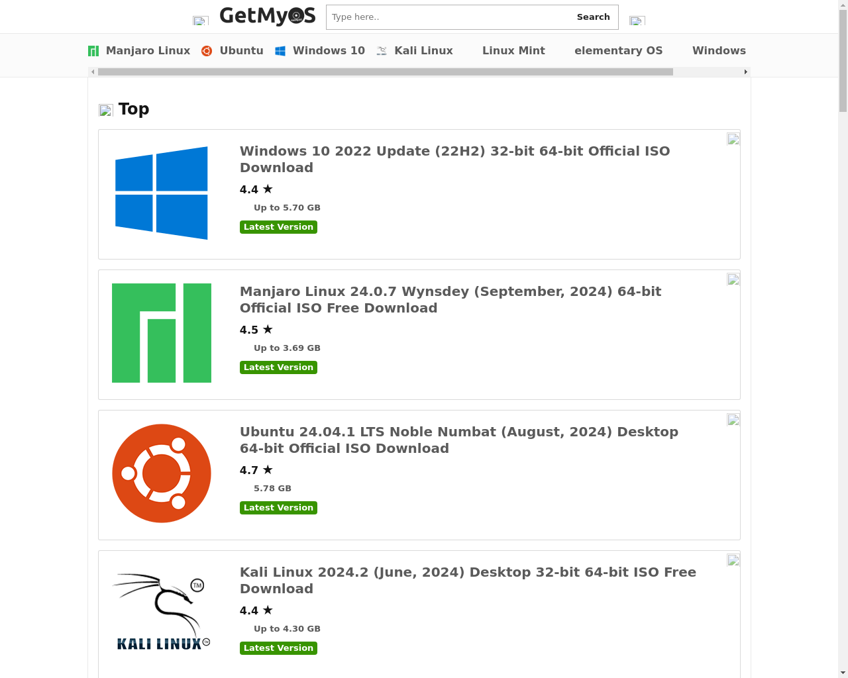The width and height of the screenshot is (848, 678).
Task: Click the right arrow of the category scrollbar
Action: coord(746,72)
